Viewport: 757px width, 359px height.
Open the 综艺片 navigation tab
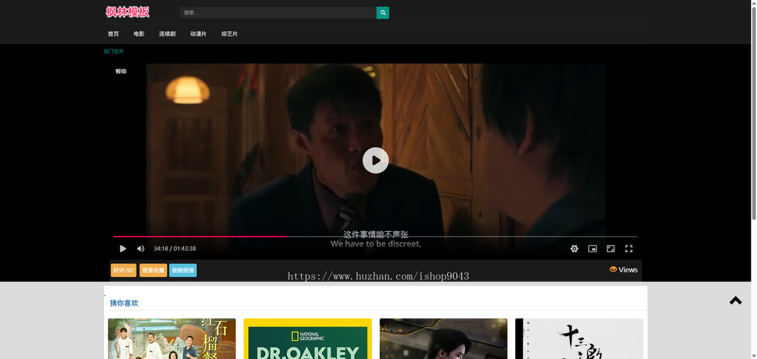[230, 34]
